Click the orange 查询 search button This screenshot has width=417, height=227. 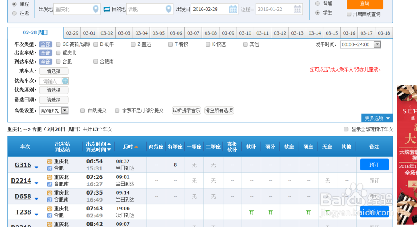pos(365,4)
